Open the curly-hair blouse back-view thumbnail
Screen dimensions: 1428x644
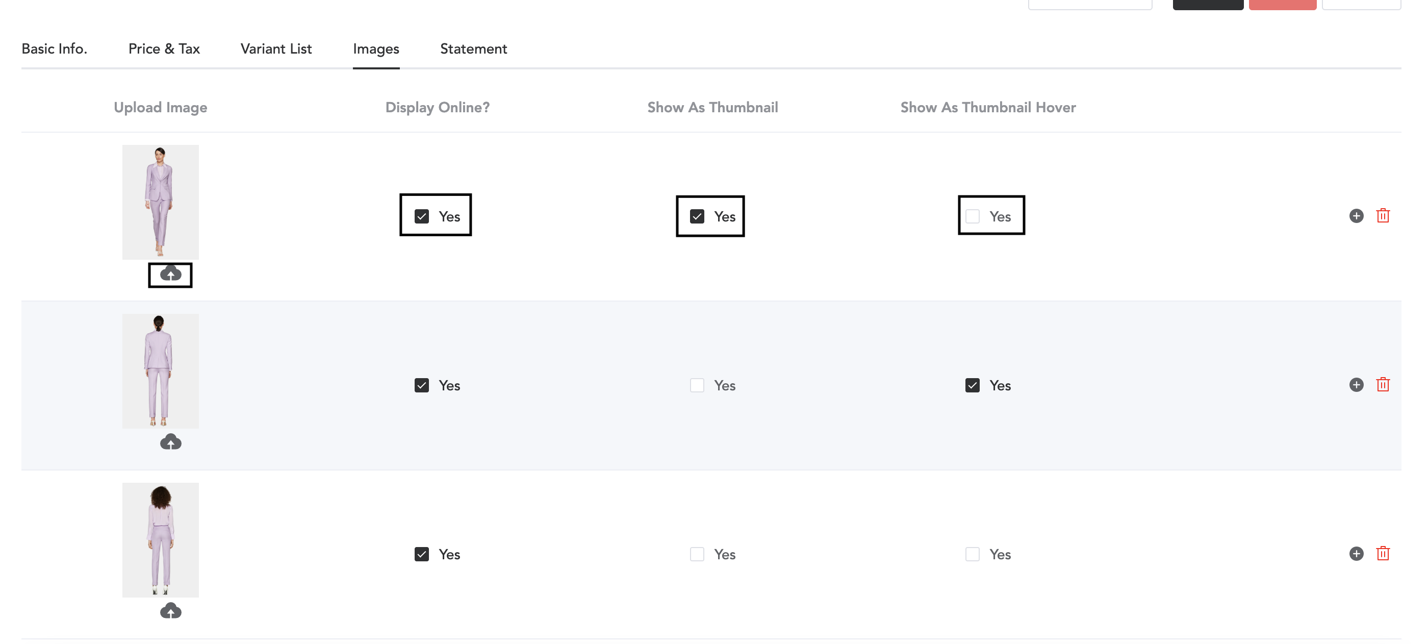[160, 539]
